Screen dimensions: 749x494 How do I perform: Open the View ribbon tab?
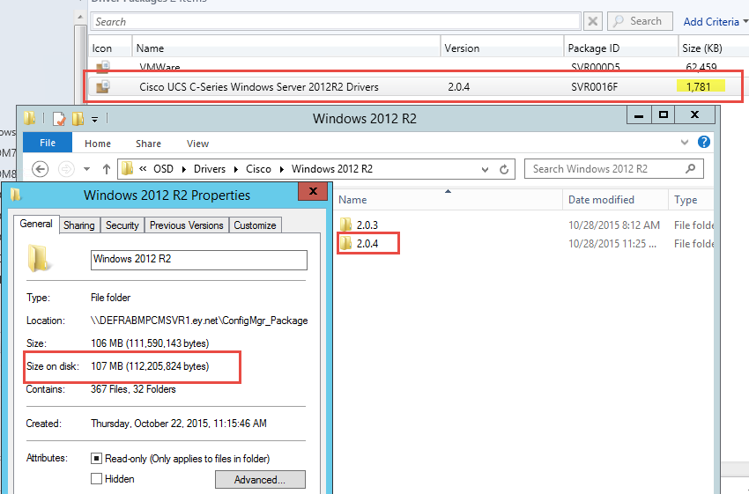[197, 144]
